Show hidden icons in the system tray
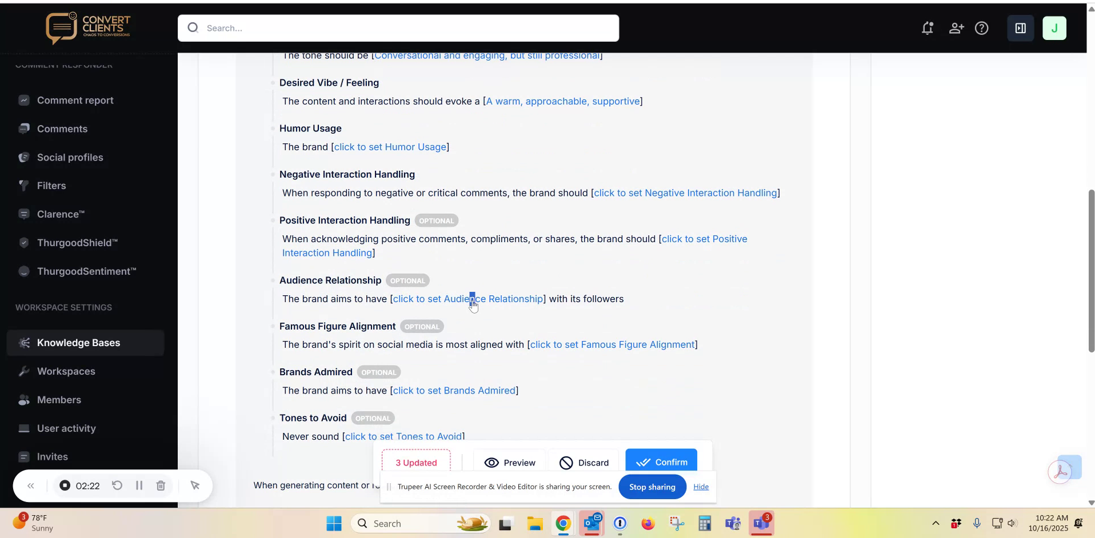The width and height of the screenshot is (1095, 538). (x=936, y=523)
